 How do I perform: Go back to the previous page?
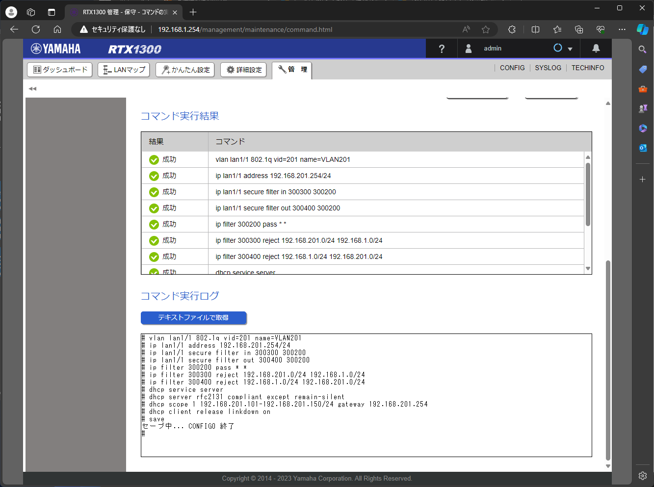pyautogui.click(x=14, y=29)
